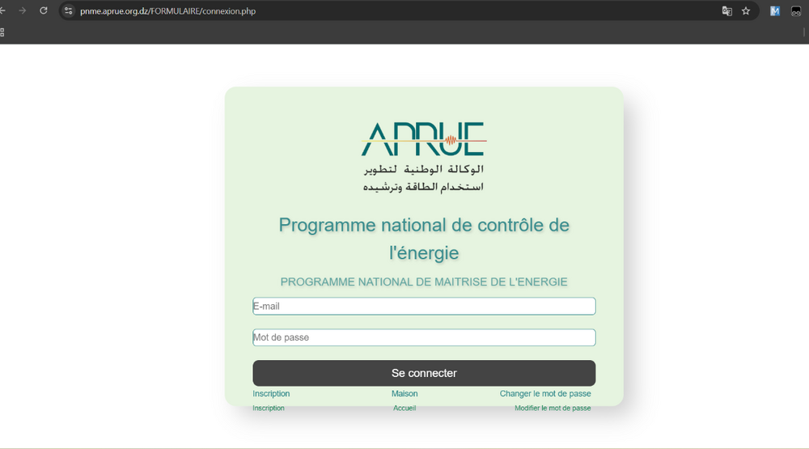Open the apps grid in bookmarks bar
Viewport: 809px width, 449px height.
[x=2, y=32]
